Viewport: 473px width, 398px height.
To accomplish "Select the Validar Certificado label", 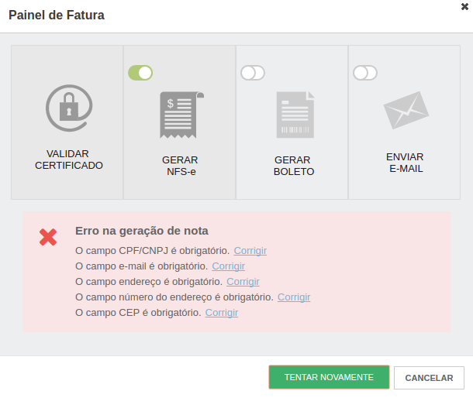I will coord(68,160).
